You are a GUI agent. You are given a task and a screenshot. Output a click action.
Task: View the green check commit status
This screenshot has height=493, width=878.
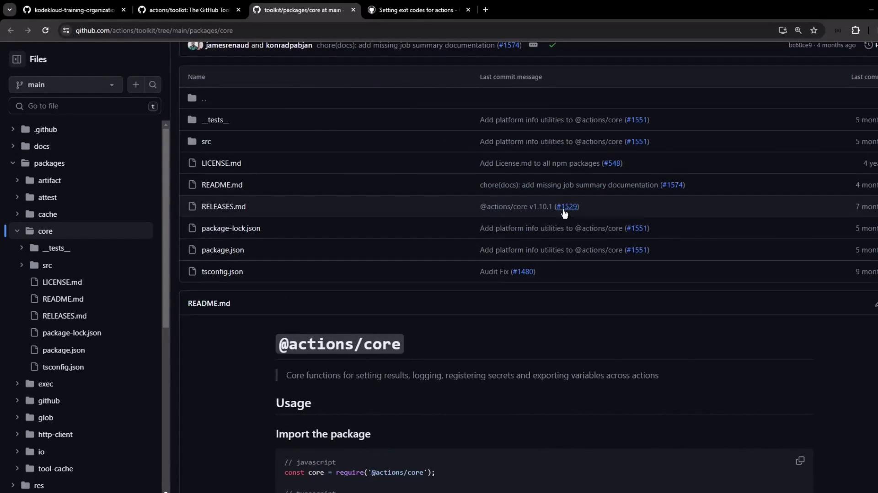pyautogui.click(x=552, y=45)
